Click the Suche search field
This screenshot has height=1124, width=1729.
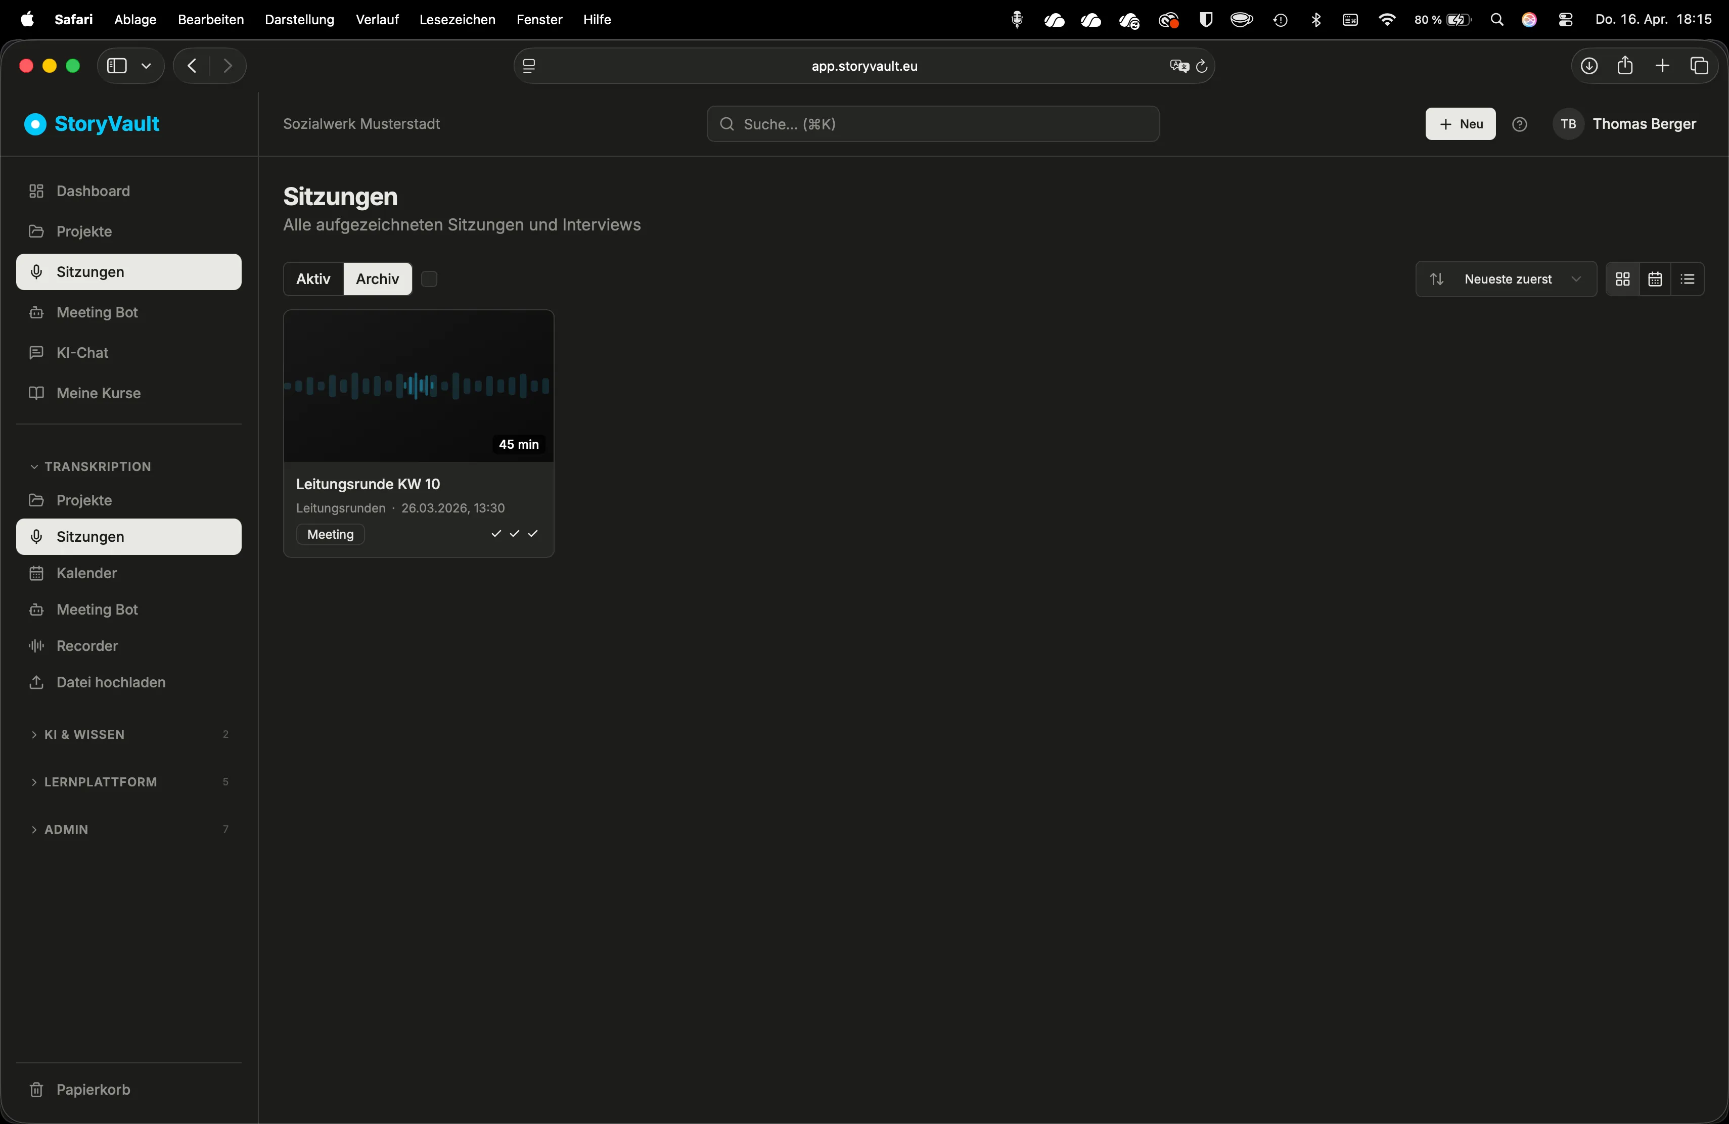pos(933,124)
